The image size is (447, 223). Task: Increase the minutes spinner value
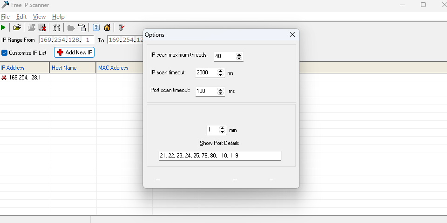(x=223, y=128)
